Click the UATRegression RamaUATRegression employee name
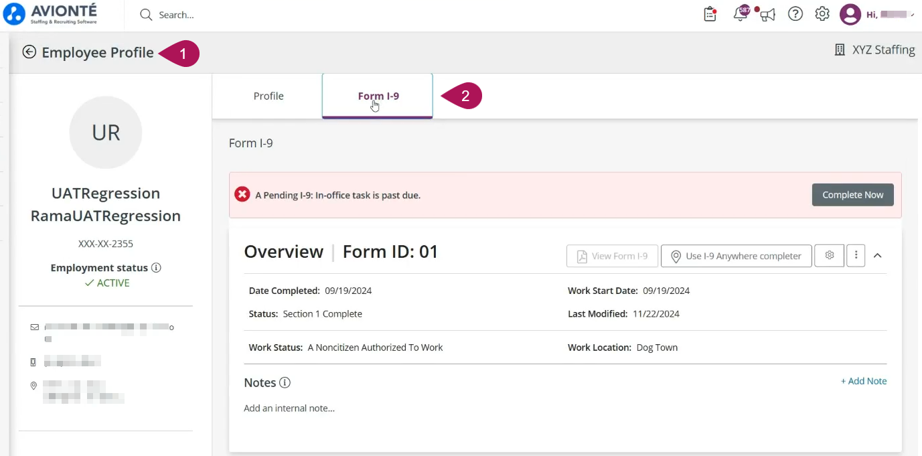Viewport: 922px width, 456px height. tap(106, 205)
